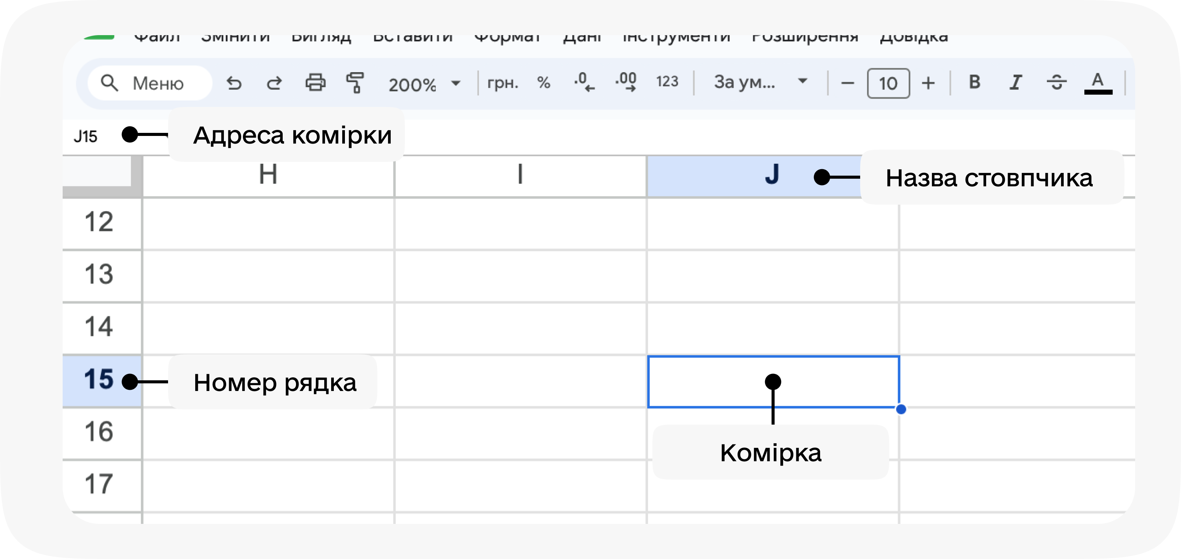Viewport: 1181px width, 559px height.
Task: Select row 17 header
Action: 101,485
